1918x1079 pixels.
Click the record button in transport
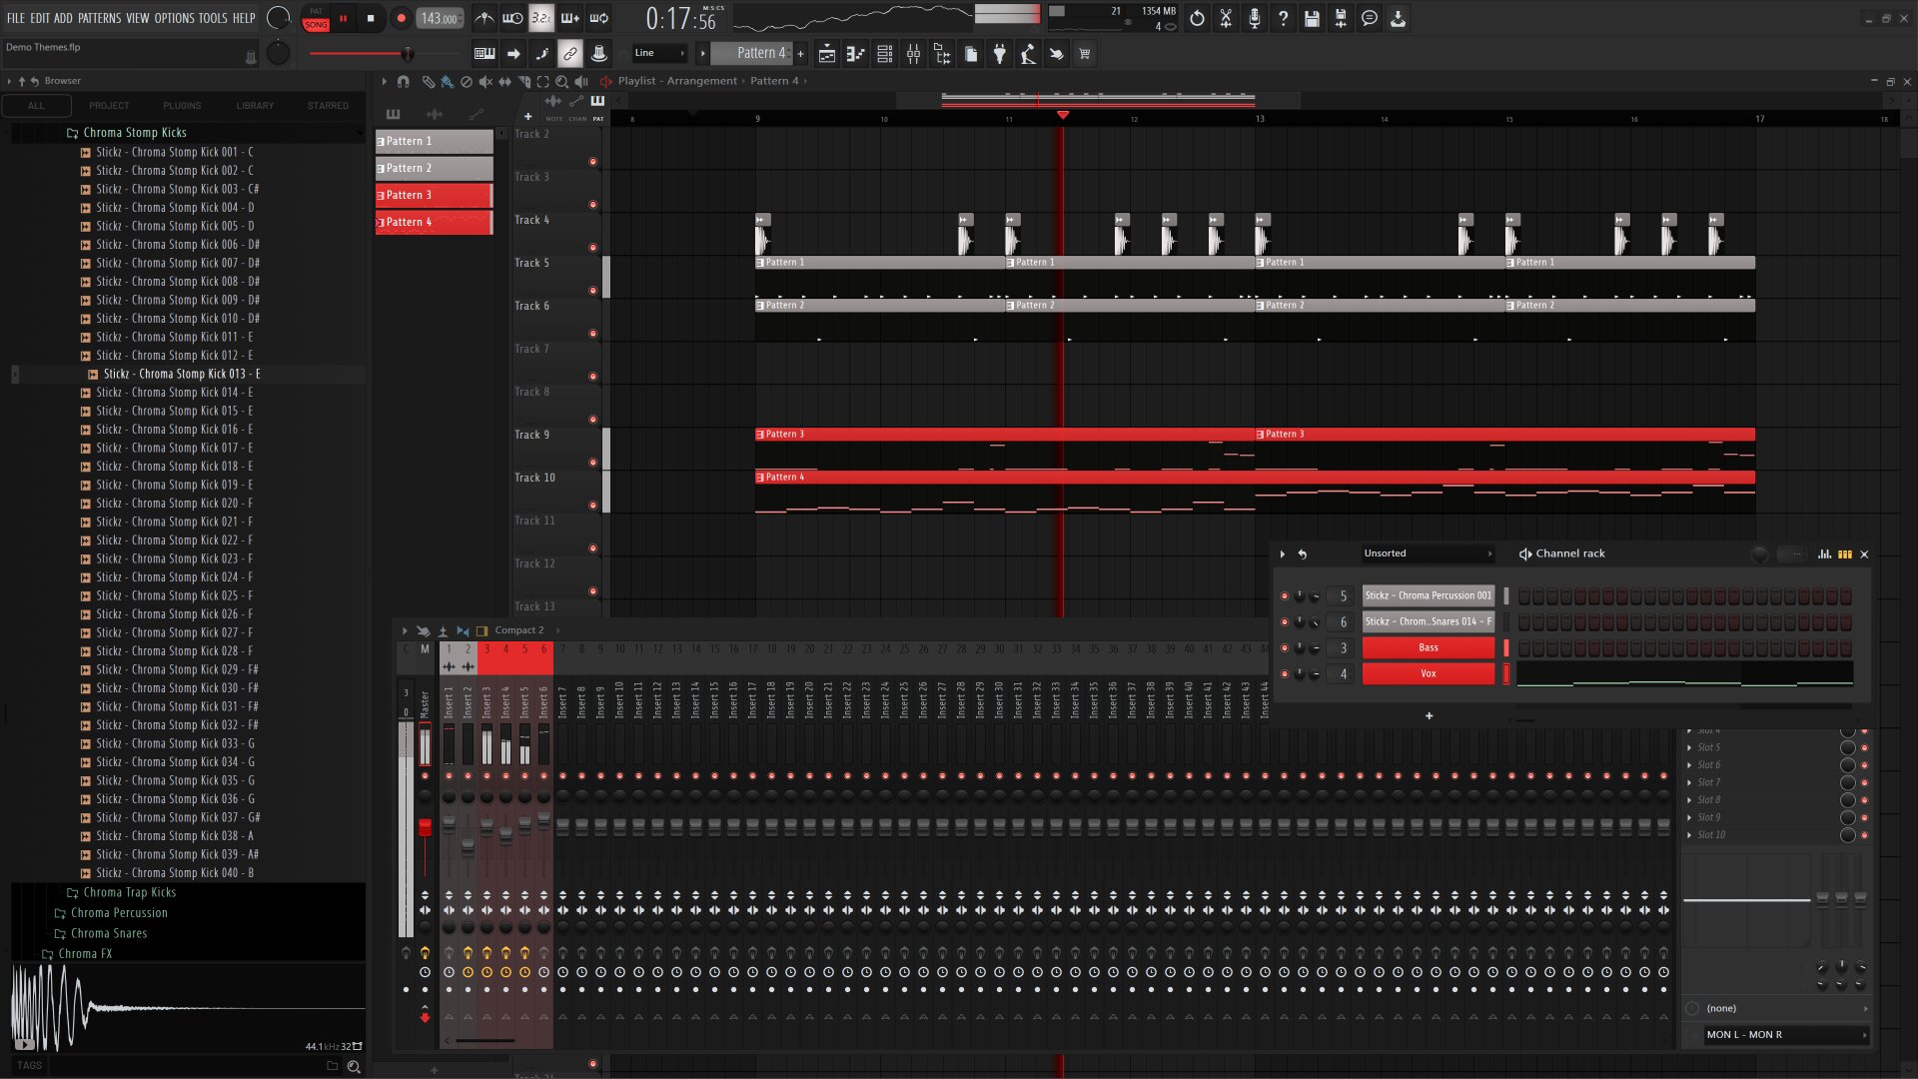401,18
